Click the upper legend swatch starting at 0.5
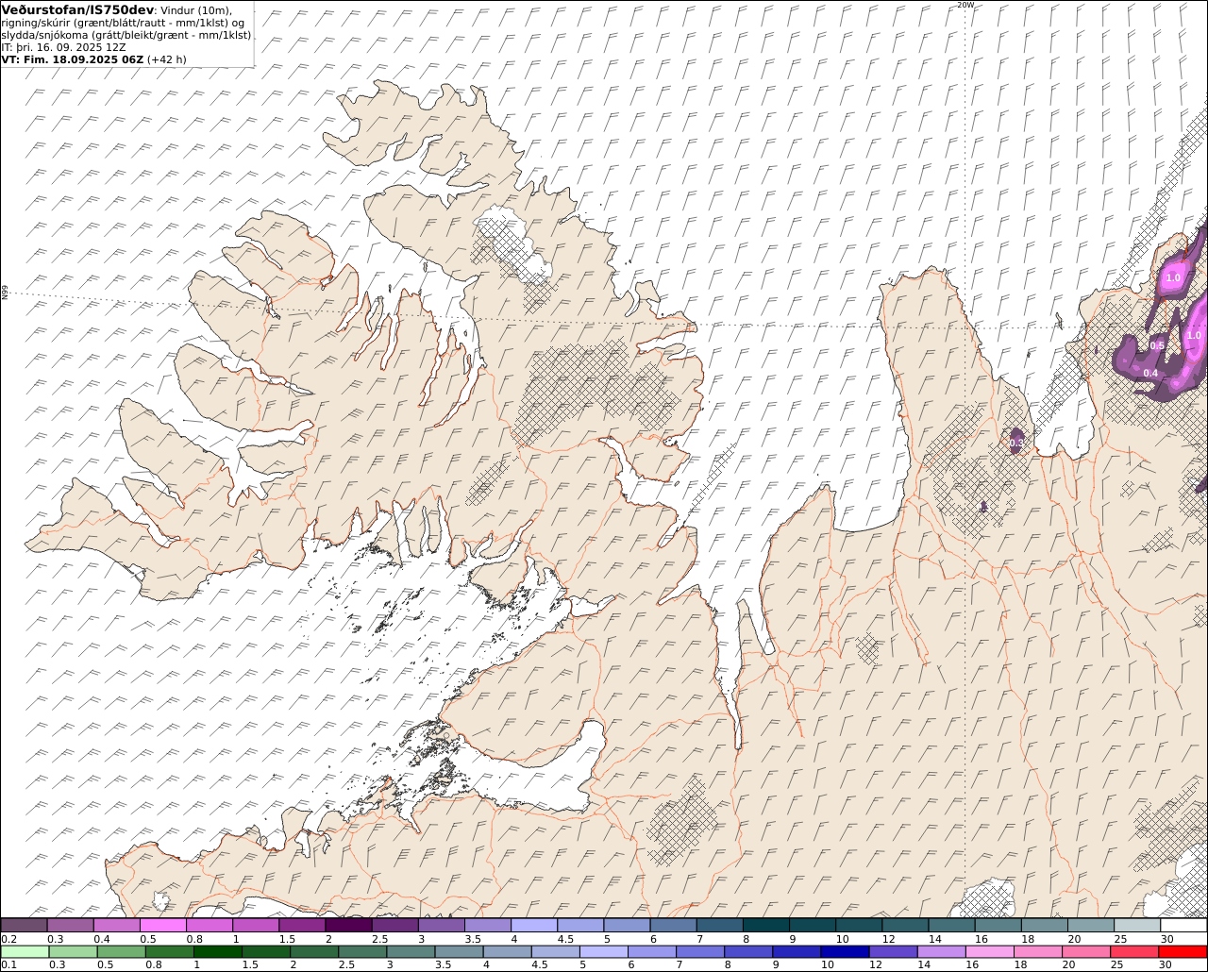 [x=162, y=925]
